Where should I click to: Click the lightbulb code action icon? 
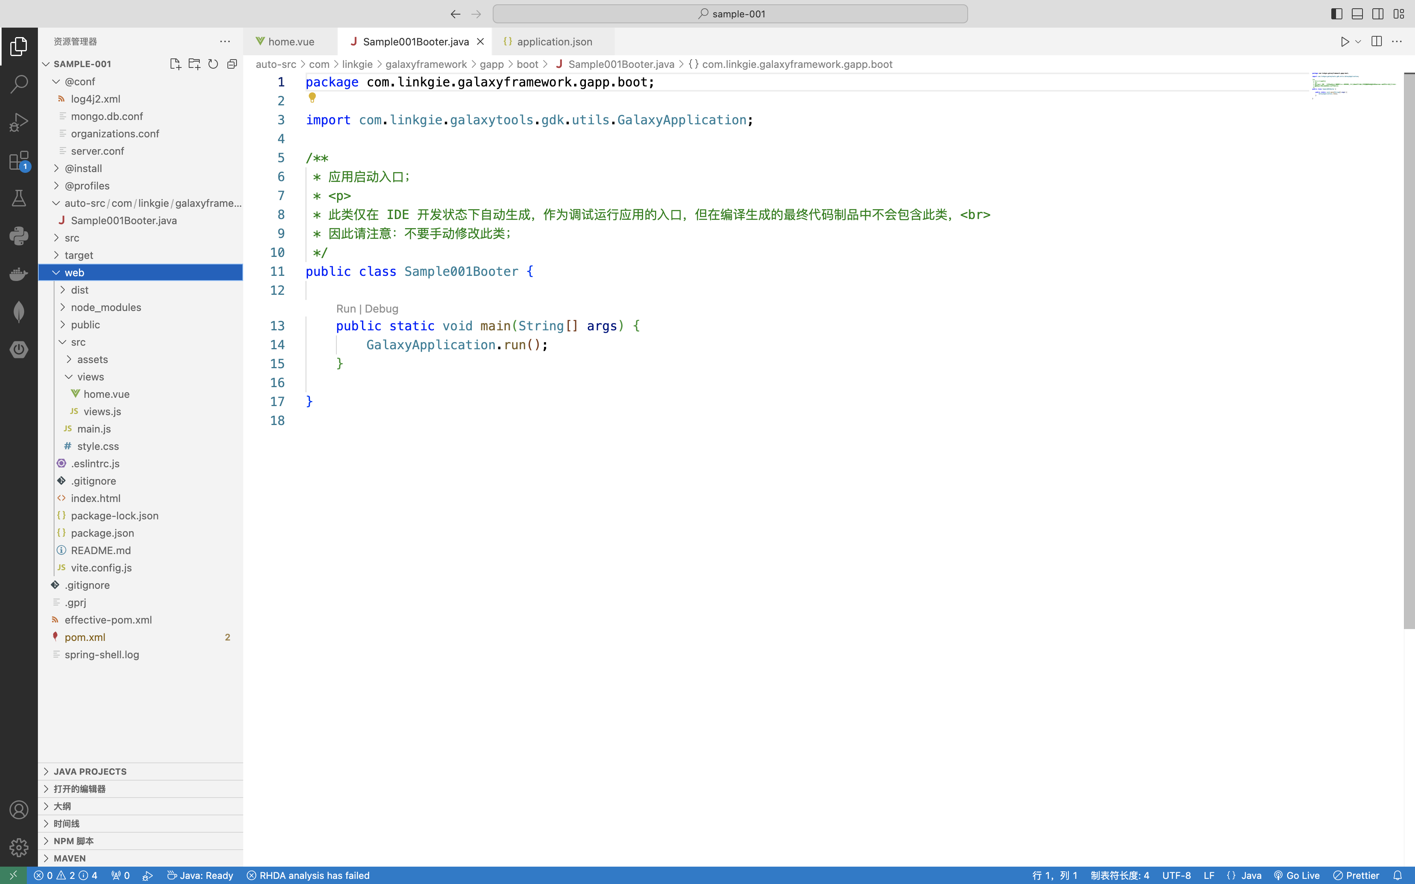click(x=312, y=97)
